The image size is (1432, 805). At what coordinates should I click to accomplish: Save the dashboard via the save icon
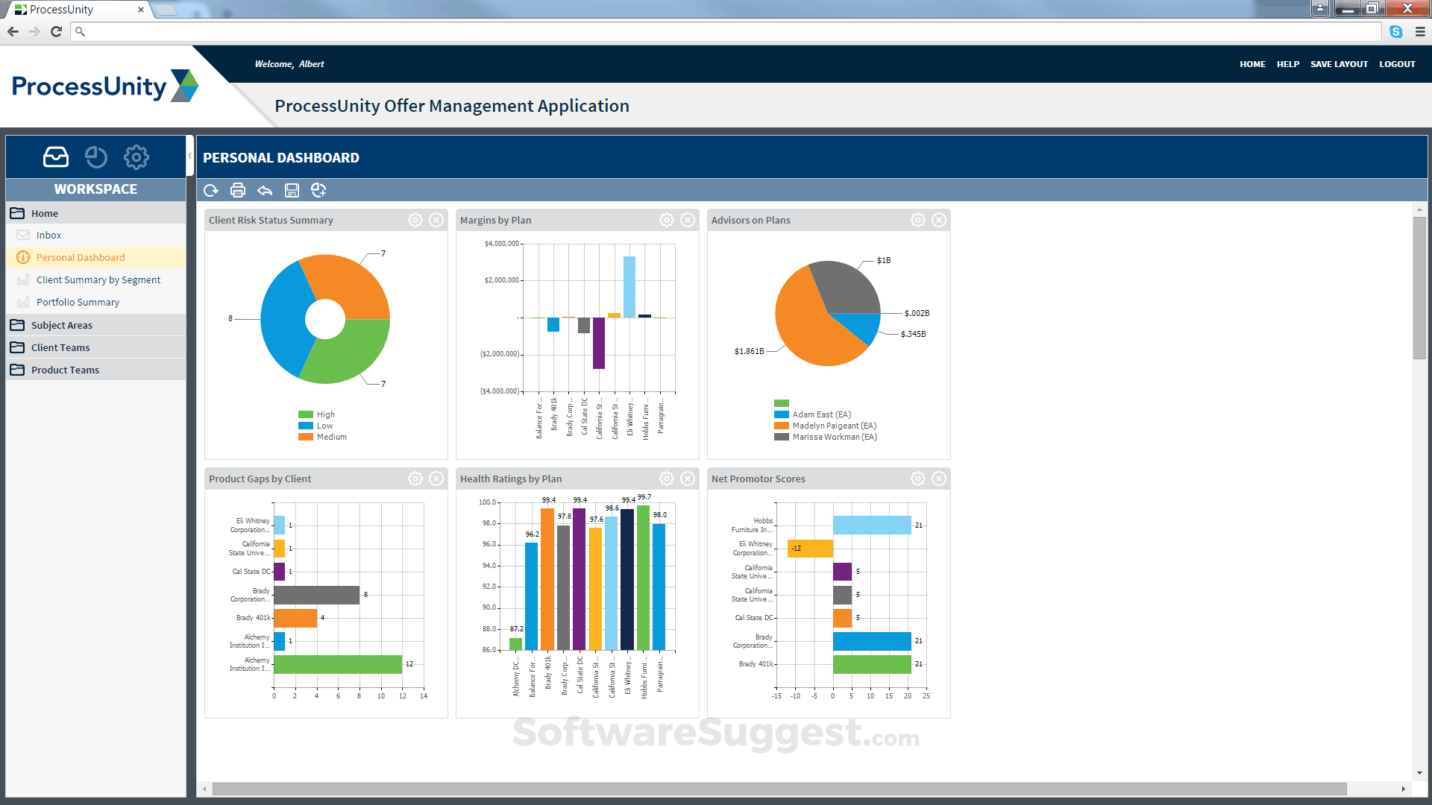(292, 190)
